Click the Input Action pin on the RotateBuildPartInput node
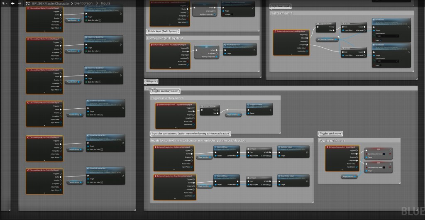Viewport: 425px width, 220px height. 188,65
